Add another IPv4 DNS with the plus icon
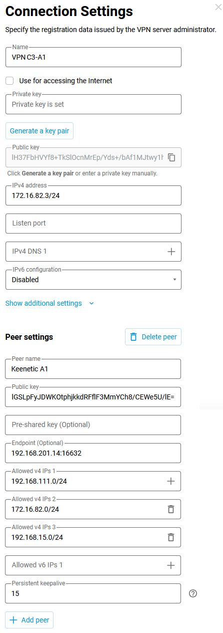223x633 pixels. (x=171, y=251)
